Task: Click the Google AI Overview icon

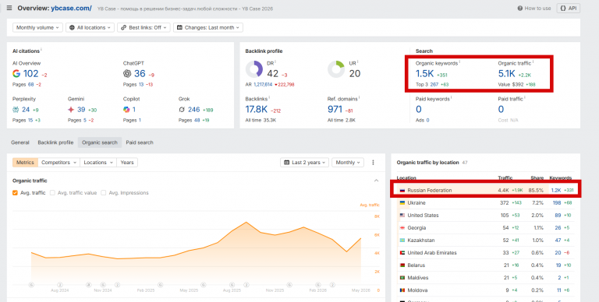Action: (16, 73)
